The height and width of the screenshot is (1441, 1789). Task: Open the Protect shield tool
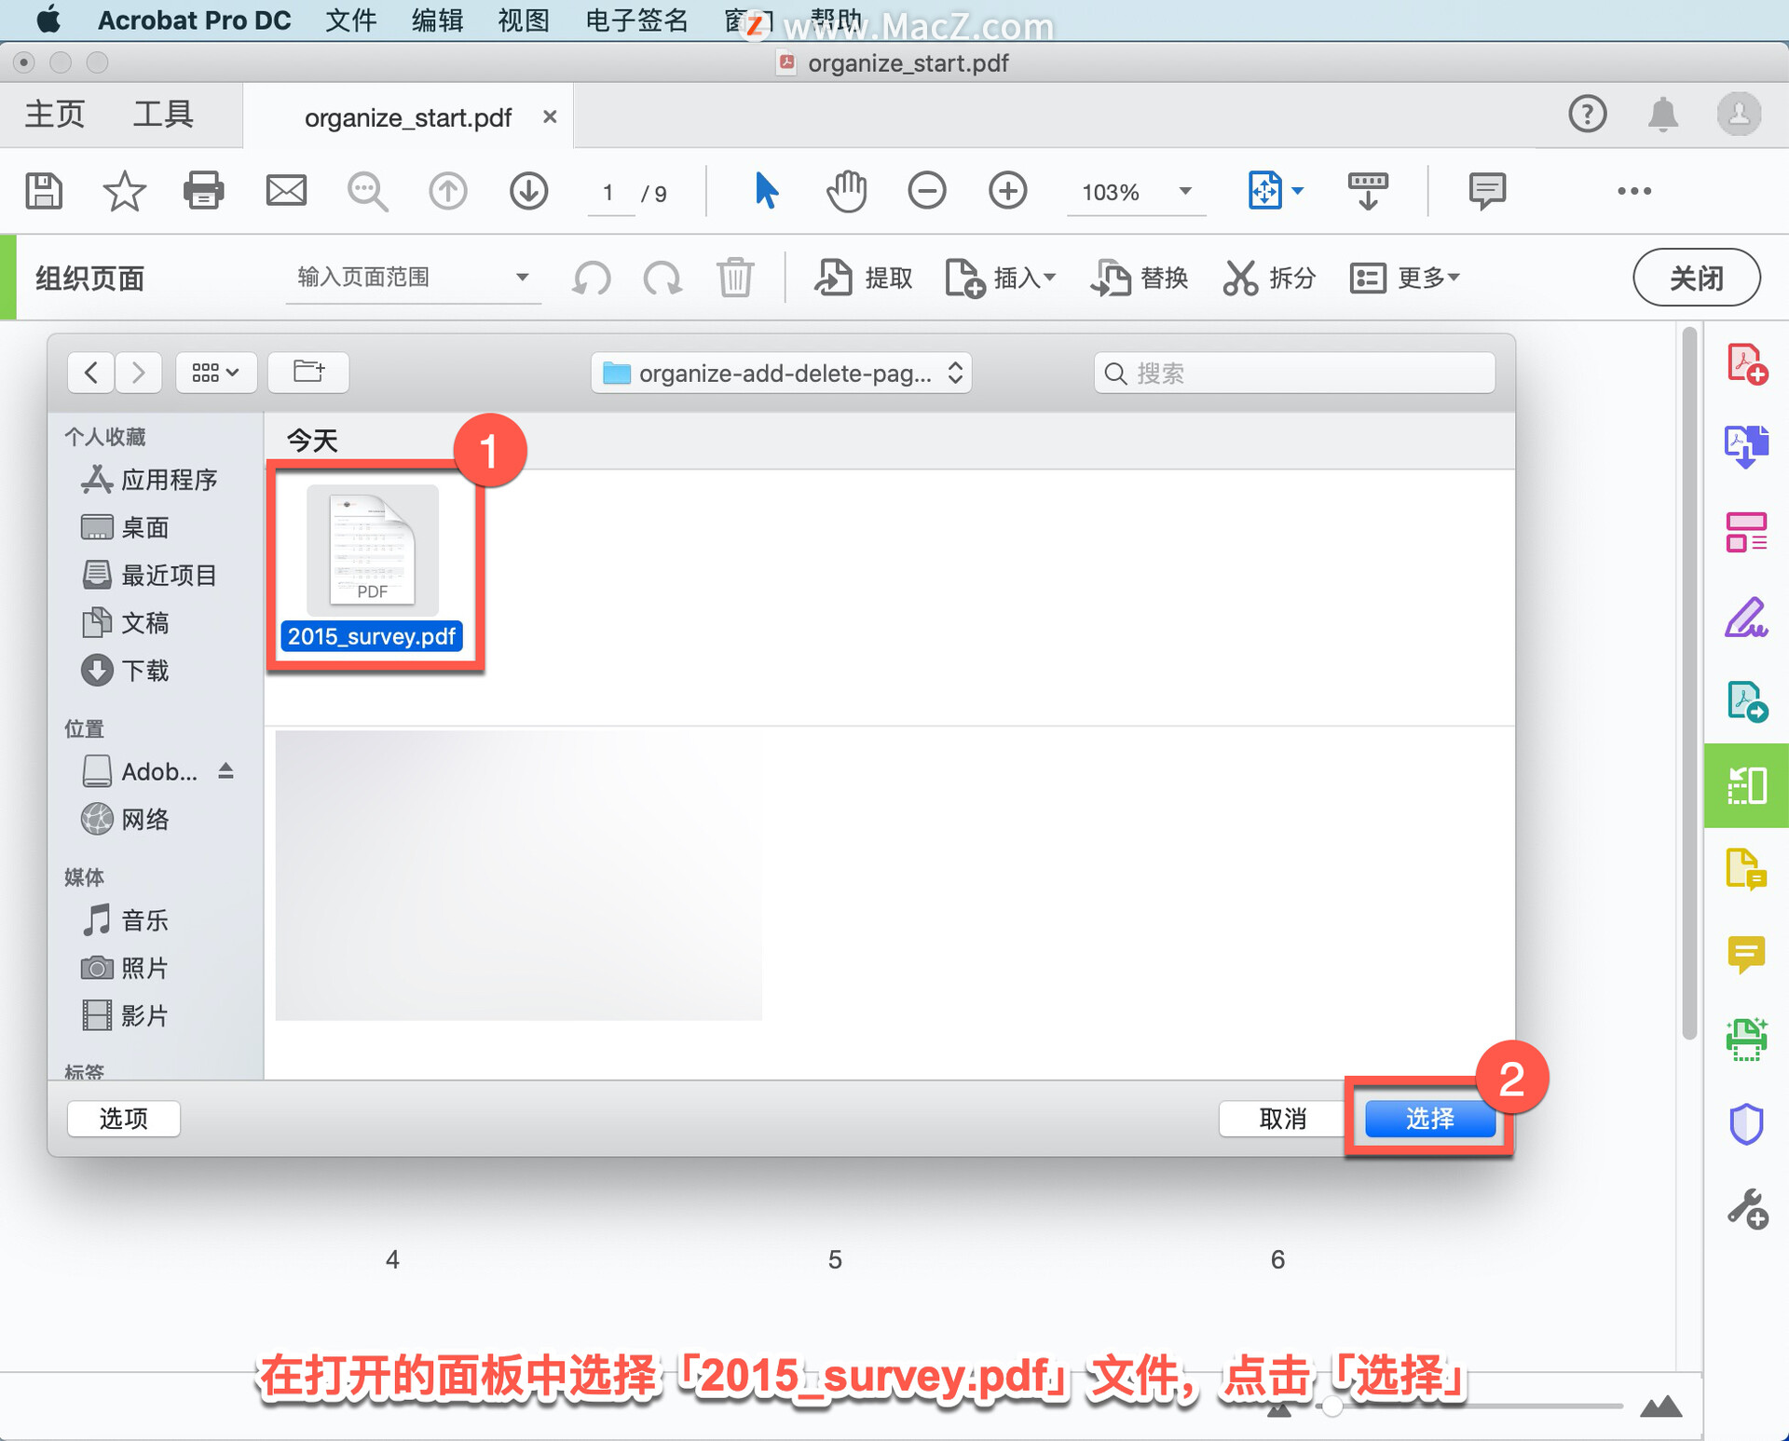(1747, 1123)
